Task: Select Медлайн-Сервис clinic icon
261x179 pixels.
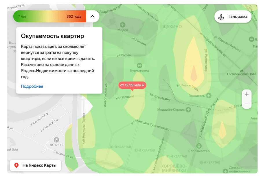Action: point(189,110)
